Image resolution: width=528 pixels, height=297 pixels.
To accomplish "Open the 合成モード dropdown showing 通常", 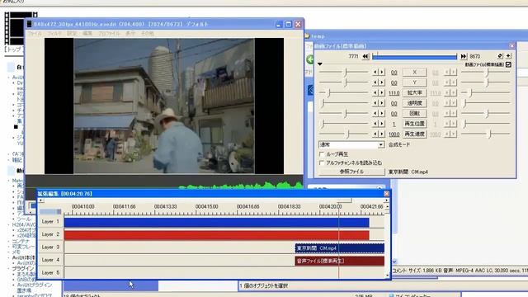I will (x=351, y=145).
